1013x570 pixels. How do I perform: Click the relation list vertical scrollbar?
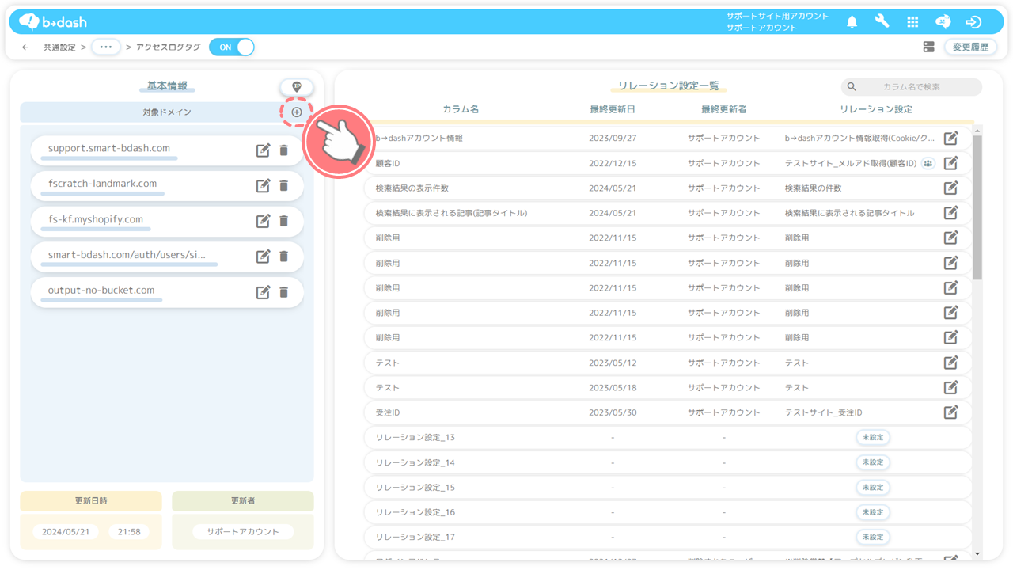pos(977,206)
